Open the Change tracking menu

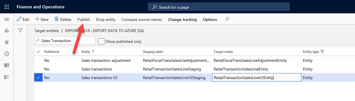(x=182, y=19)
